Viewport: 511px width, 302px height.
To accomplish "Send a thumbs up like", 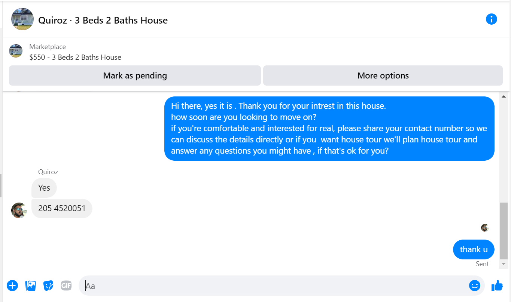I will point(497,286).
